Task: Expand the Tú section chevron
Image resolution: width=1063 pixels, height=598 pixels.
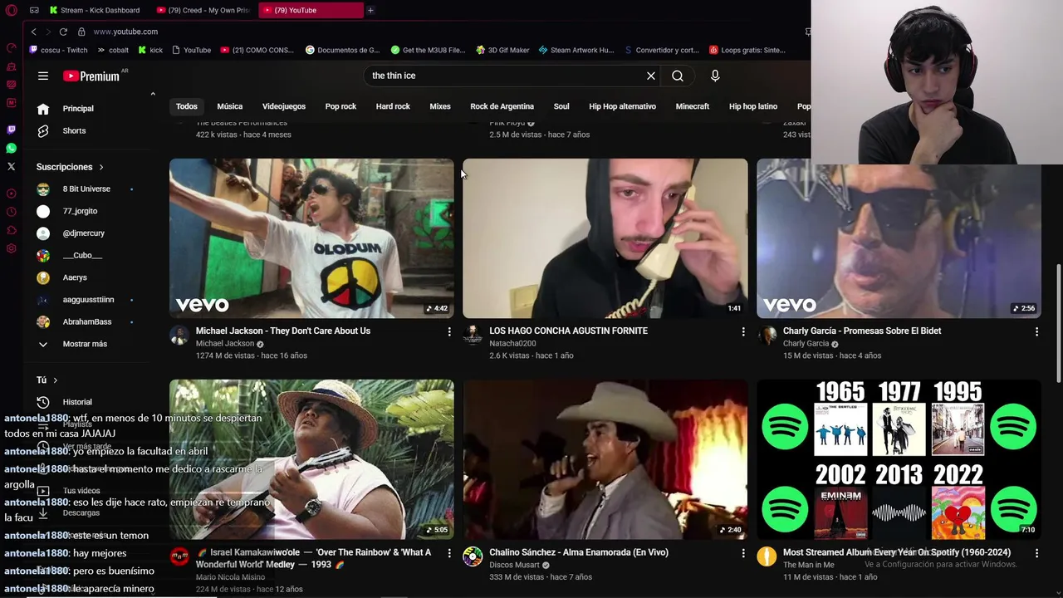Action: click(56, 380)
